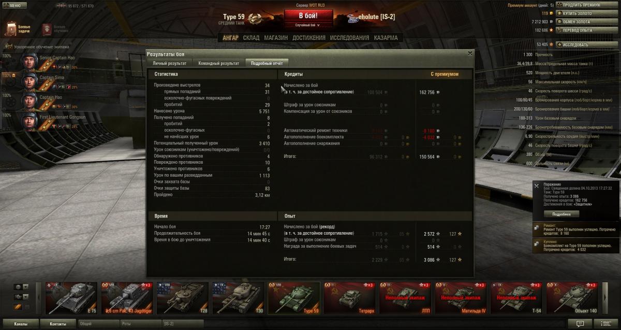Click ПРОДЛИТЬ ПРЕМИУМ button
Image resolution: width=621 pixels, height=330 pixels.
tap(582, 5)
